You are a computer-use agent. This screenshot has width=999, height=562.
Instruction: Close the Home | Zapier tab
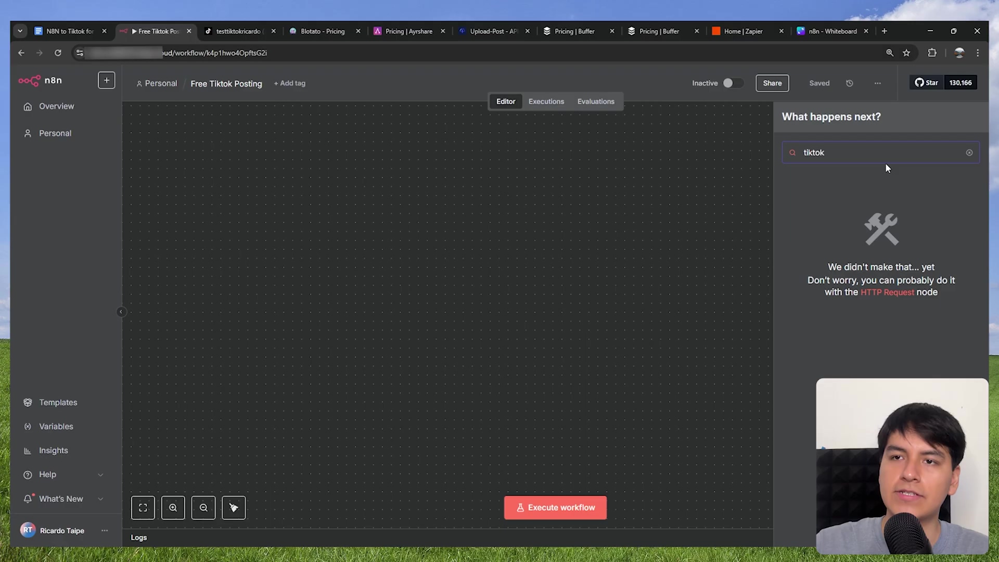(x=781, y=31)
